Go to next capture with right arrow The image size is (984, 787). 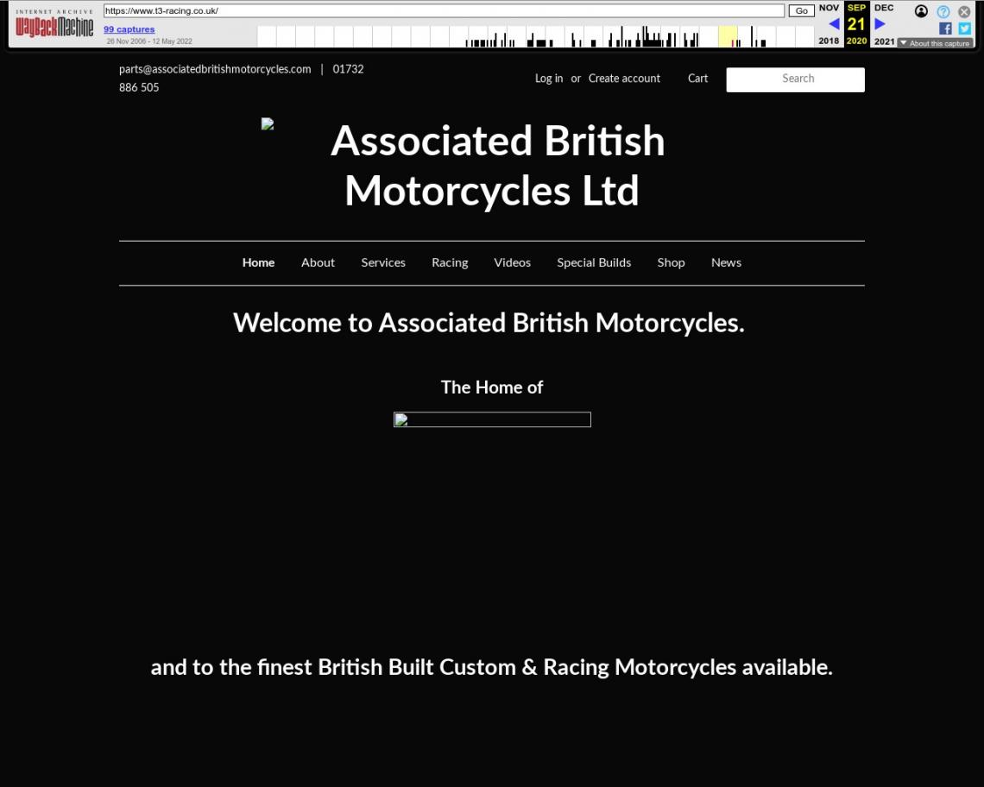coord(880,24)
